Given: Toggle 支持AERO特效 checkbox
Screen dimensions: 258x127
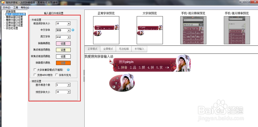Looking at the screenshot, I should pyautogui.click(x=35, y=75).
